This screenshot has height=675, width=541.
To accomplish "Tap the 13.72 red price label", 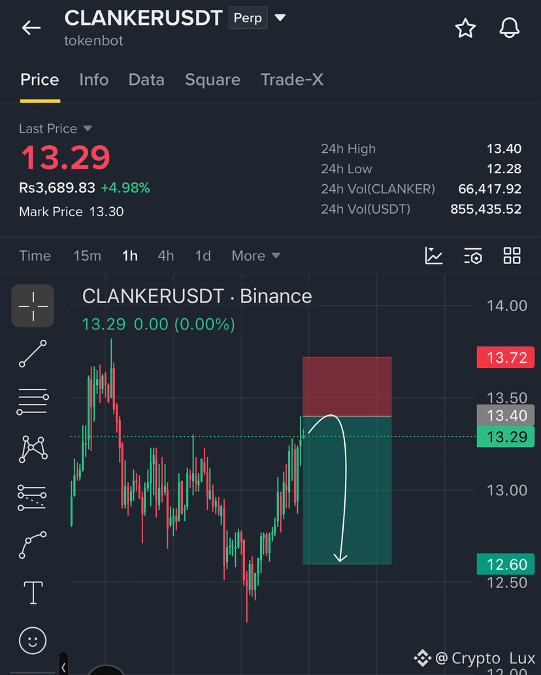I will coord(506,357).
